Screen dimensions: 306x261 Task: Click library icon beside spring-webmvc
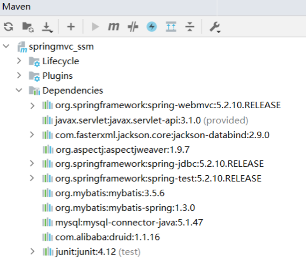[x=47, y=105]
